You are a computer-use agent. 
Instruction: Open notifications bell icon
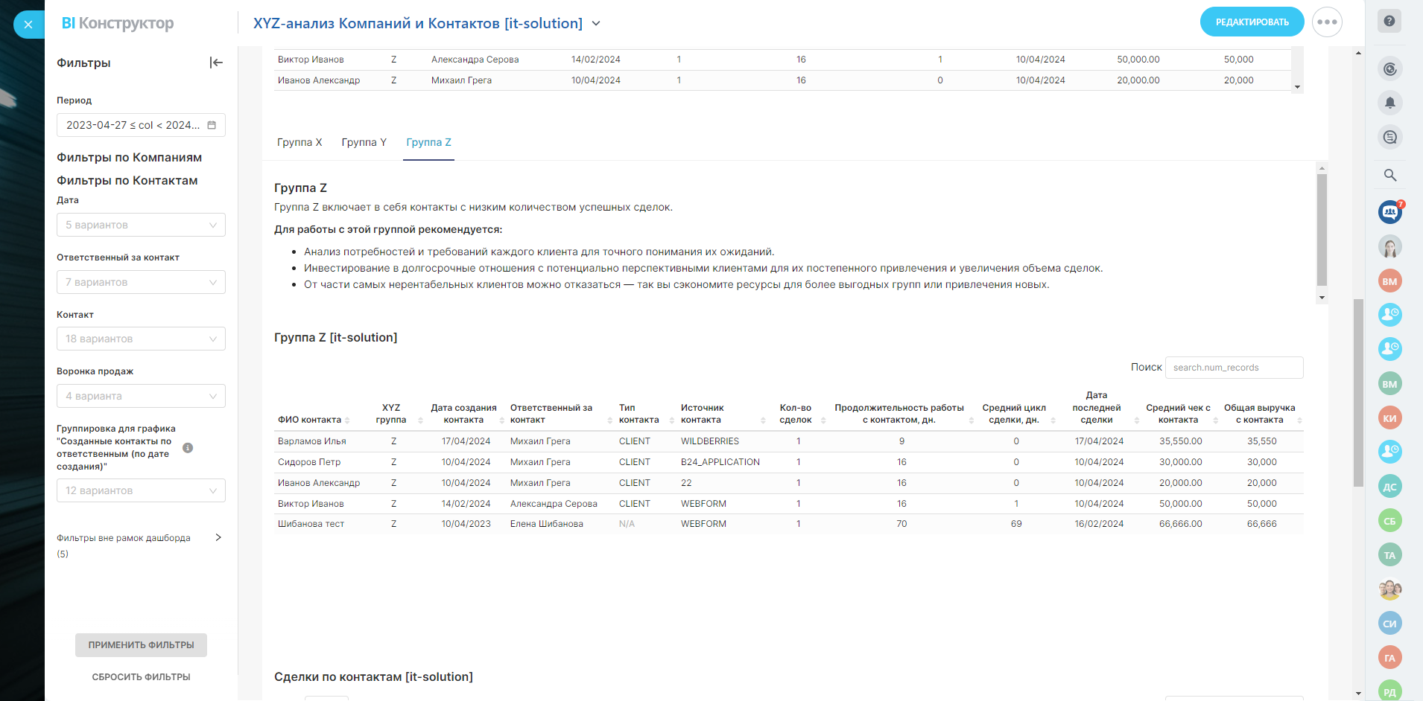point(1389,103)
